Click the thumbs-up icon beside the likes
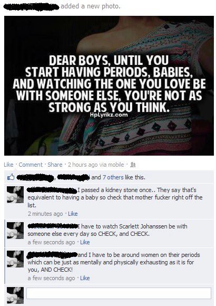The height and width of the screenshot is (306, 216). (11, 177)
